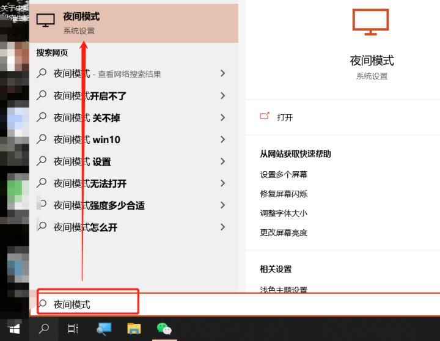The height and width of the screenshot is (341, 440).
Task: Expand chevron for 夜间模式 关不掉 row
Action: tap(223, 117)
